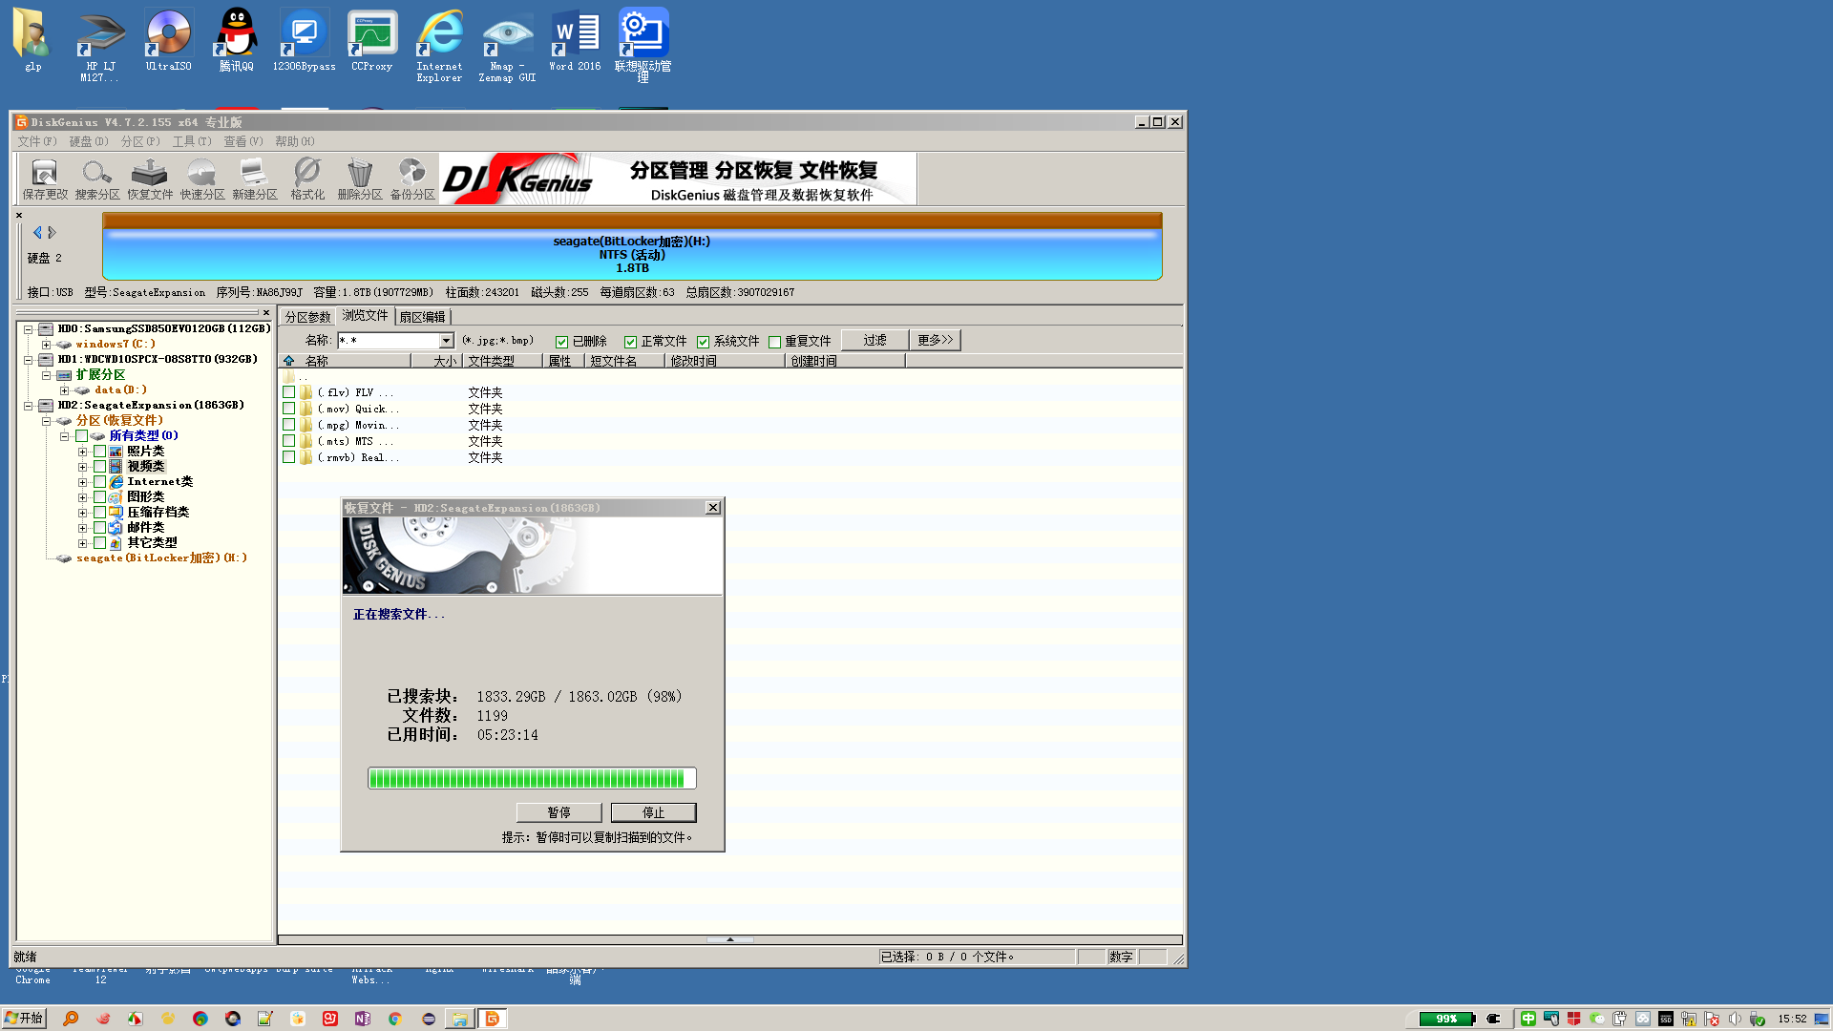Expand the compressed archives (压缩存档类) node
This screenshot has height=1031, width=1833.
click(82, 513)
